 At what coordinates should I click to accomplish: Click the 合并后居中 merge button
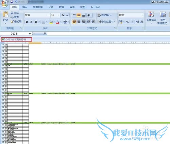[105, 22]
